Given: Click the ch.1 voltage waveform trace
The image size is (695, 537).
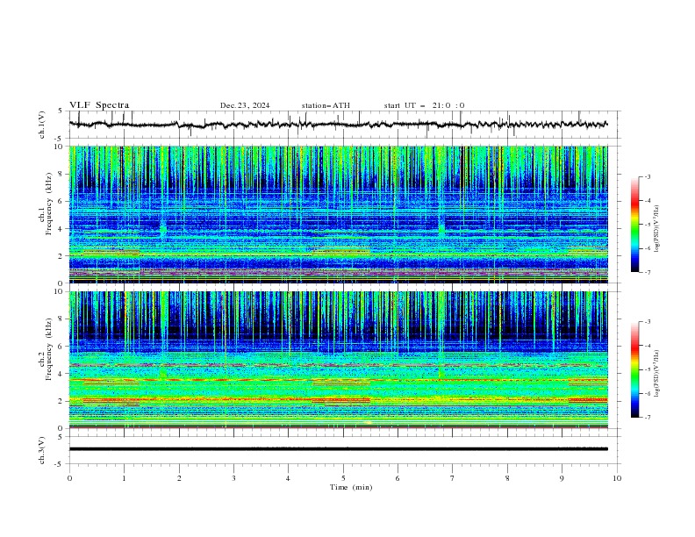Looking at the screenshot, I should (338, 125).
